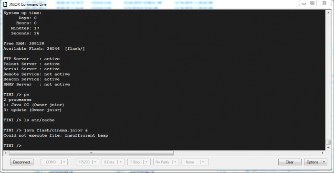This screenshot has width=334, height=173.
Task: Click the vertical scrollbar thumb
Action: point(328,142)
